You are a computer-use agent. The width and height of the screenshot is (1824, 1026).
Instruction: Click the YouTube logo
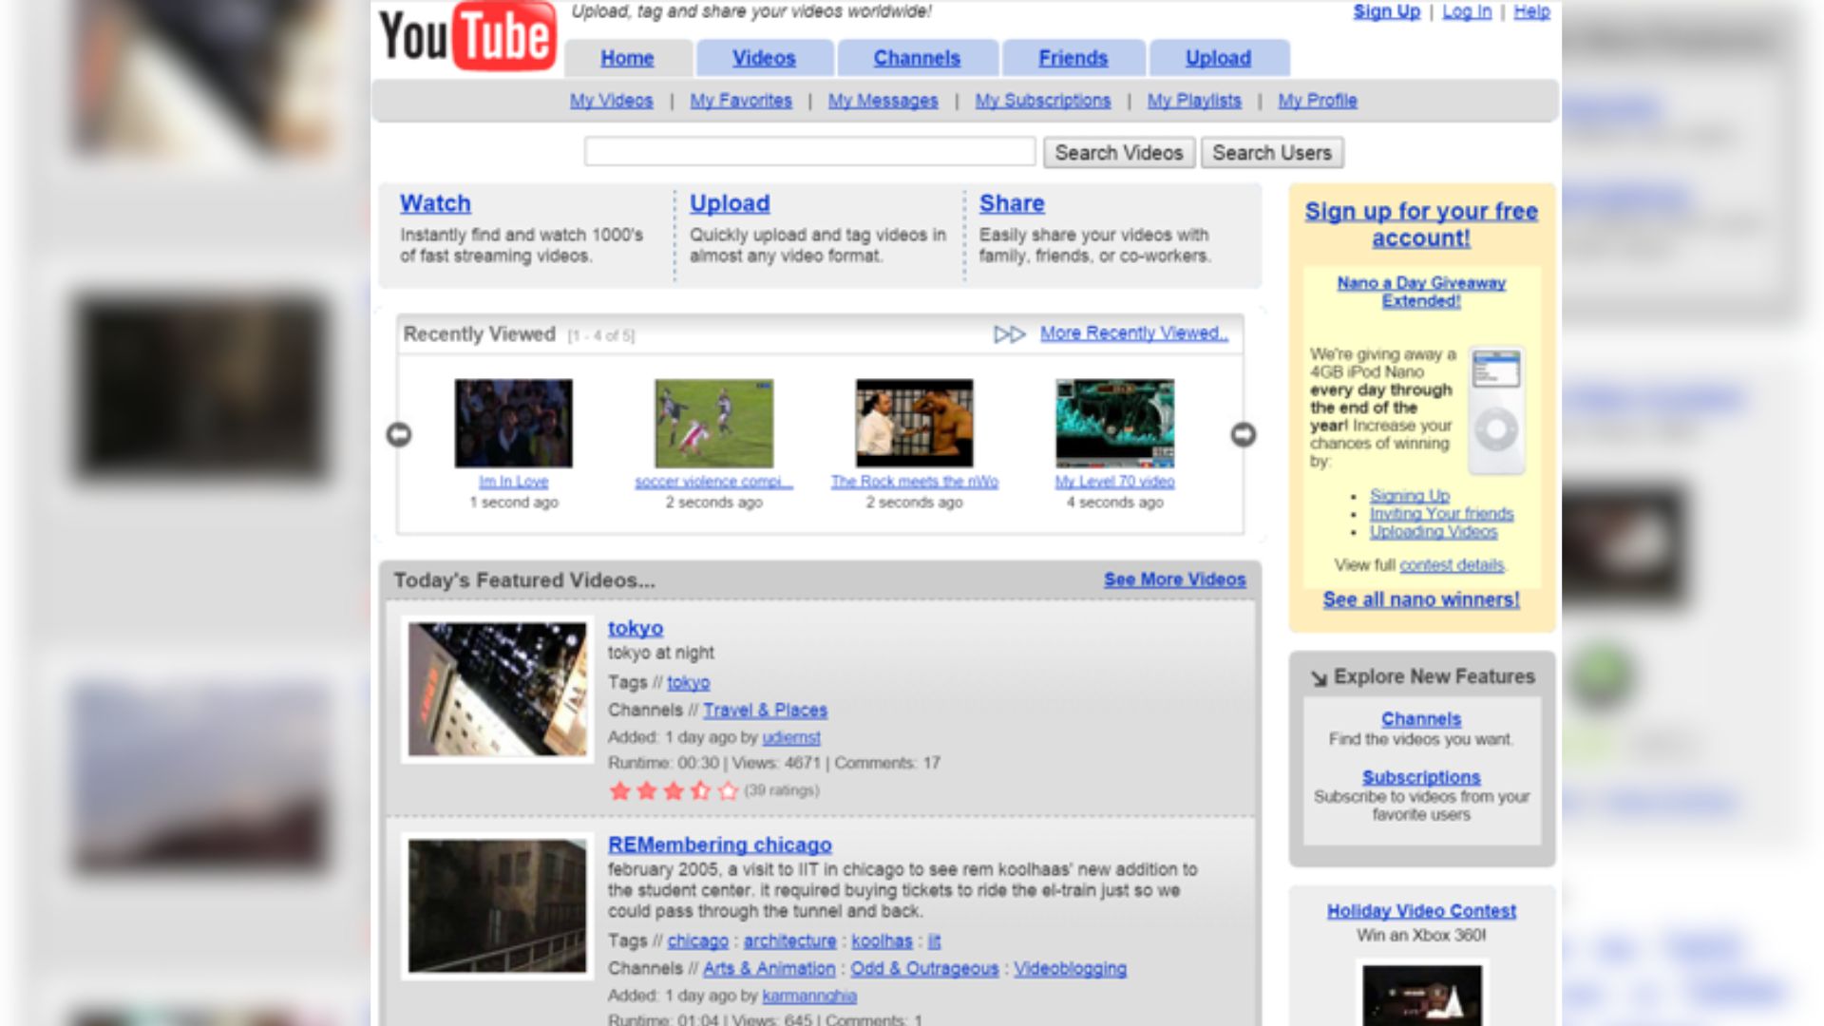pos(467,36)
